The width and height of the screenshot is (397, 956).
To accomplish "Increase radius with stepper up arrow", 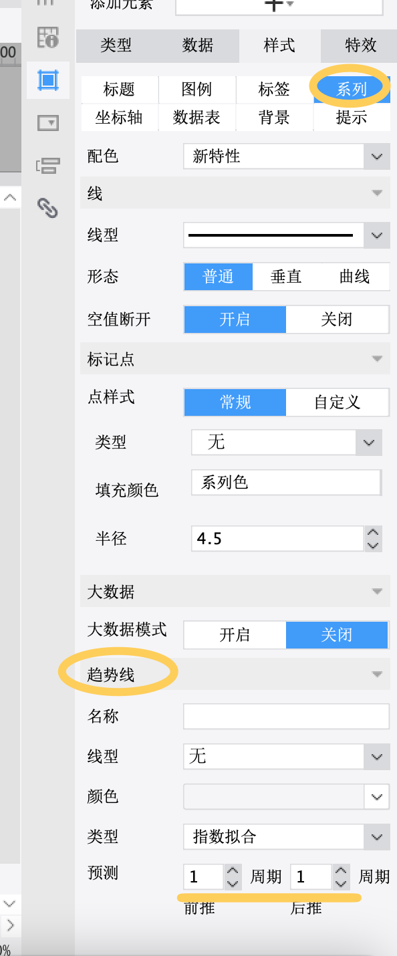I will [374, 533].
